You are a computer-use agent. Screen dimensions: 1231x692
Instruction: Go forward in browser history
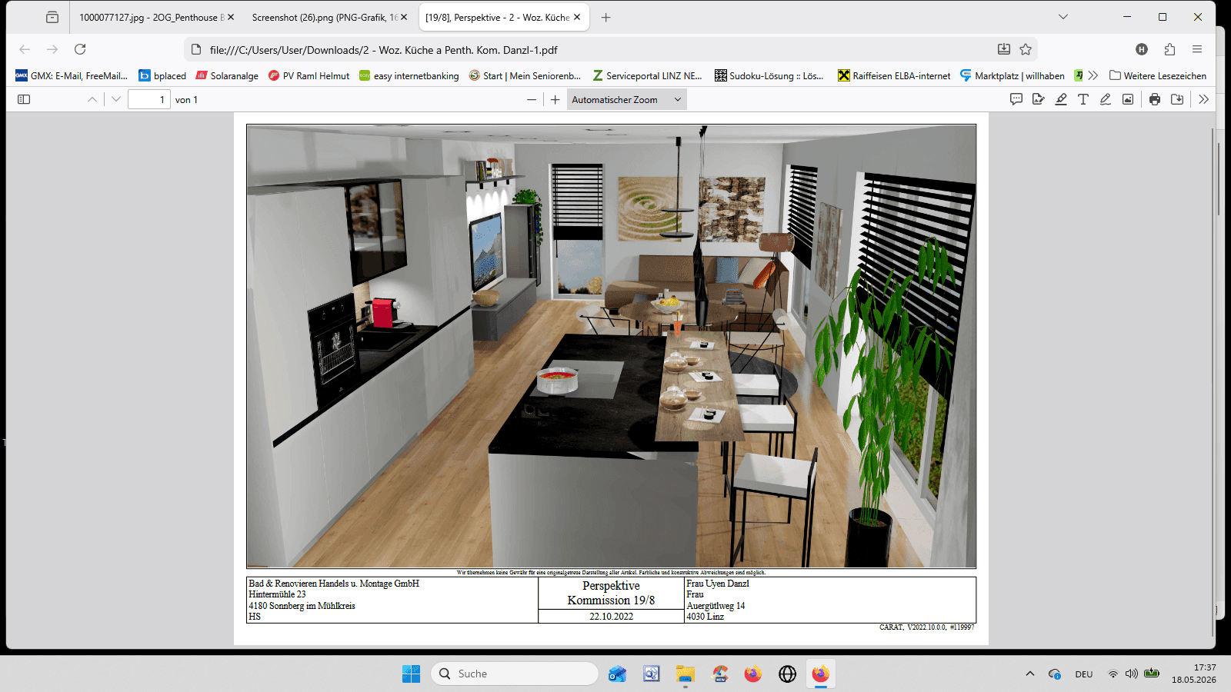(52, 49)
